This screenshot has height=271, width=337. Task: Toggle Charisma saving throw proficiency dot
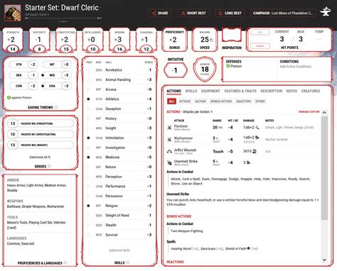[x=43, y=86]
